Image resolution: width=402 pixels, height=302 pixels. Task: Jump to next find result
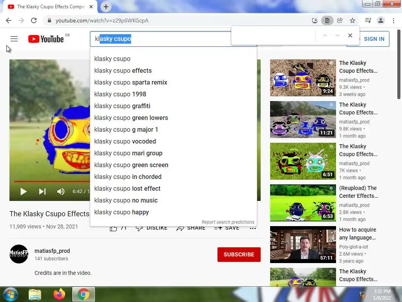pos(337,35)
